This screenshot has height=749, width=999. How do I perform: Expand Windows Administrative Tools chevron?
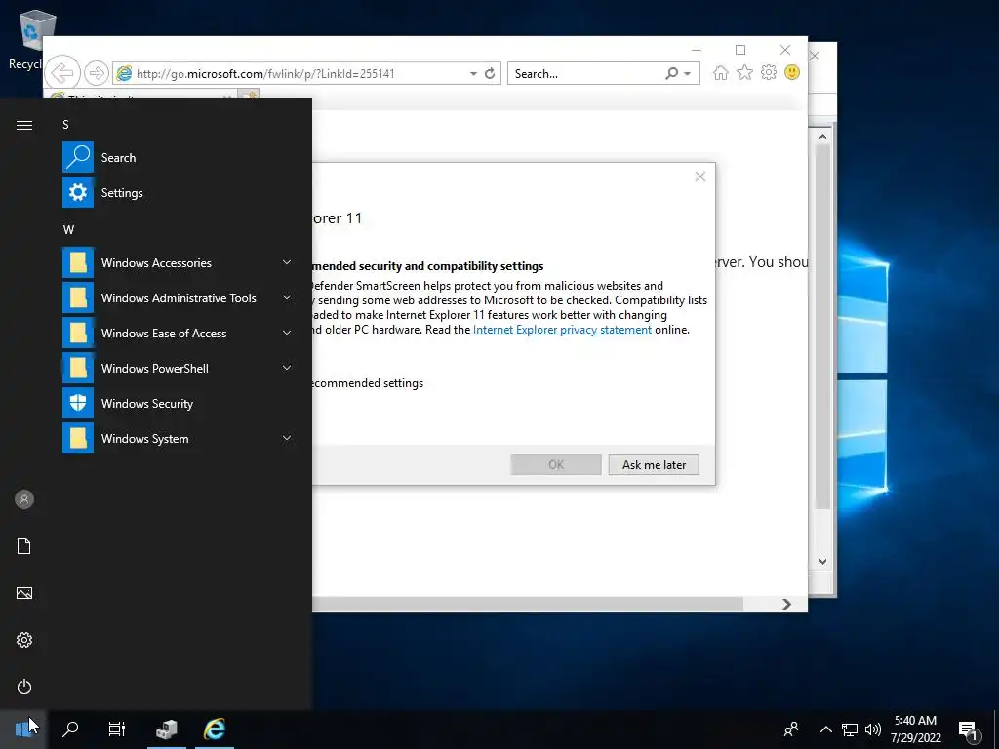tap(287, 297)
